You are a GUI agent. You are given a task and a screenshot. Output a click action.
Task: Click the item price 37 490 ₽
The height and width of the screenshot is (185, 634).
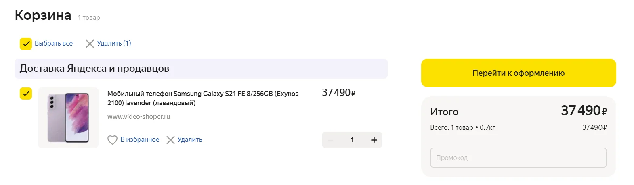338,93
